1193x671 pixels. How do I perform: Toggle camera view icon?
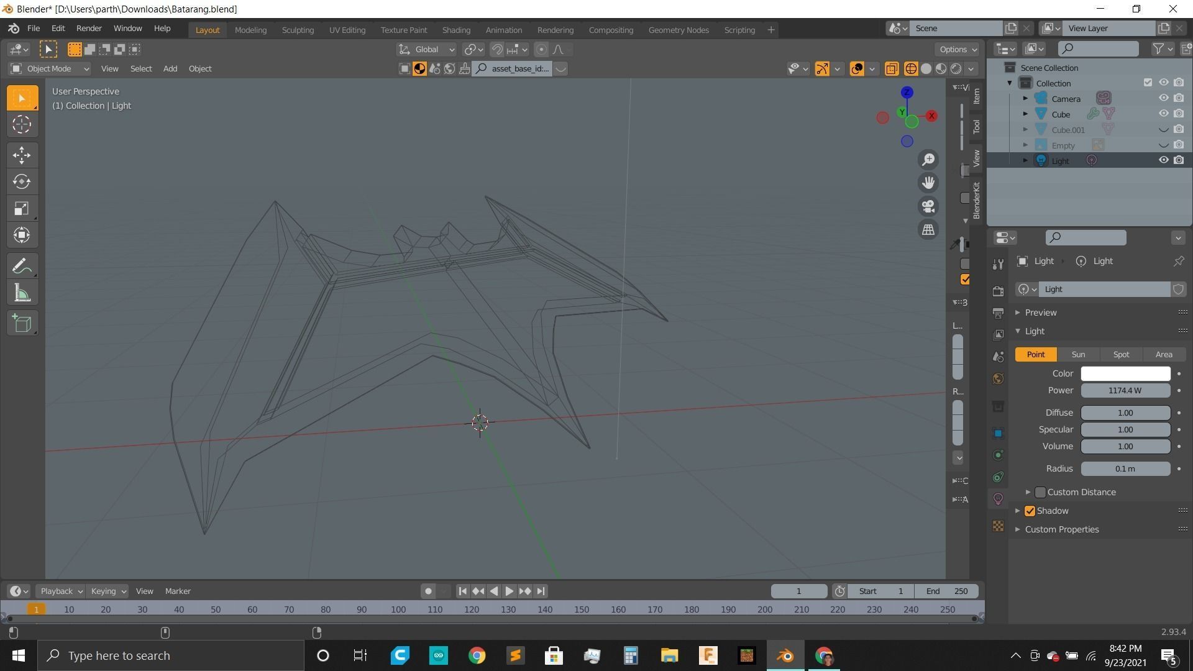[x=928, y=206]
